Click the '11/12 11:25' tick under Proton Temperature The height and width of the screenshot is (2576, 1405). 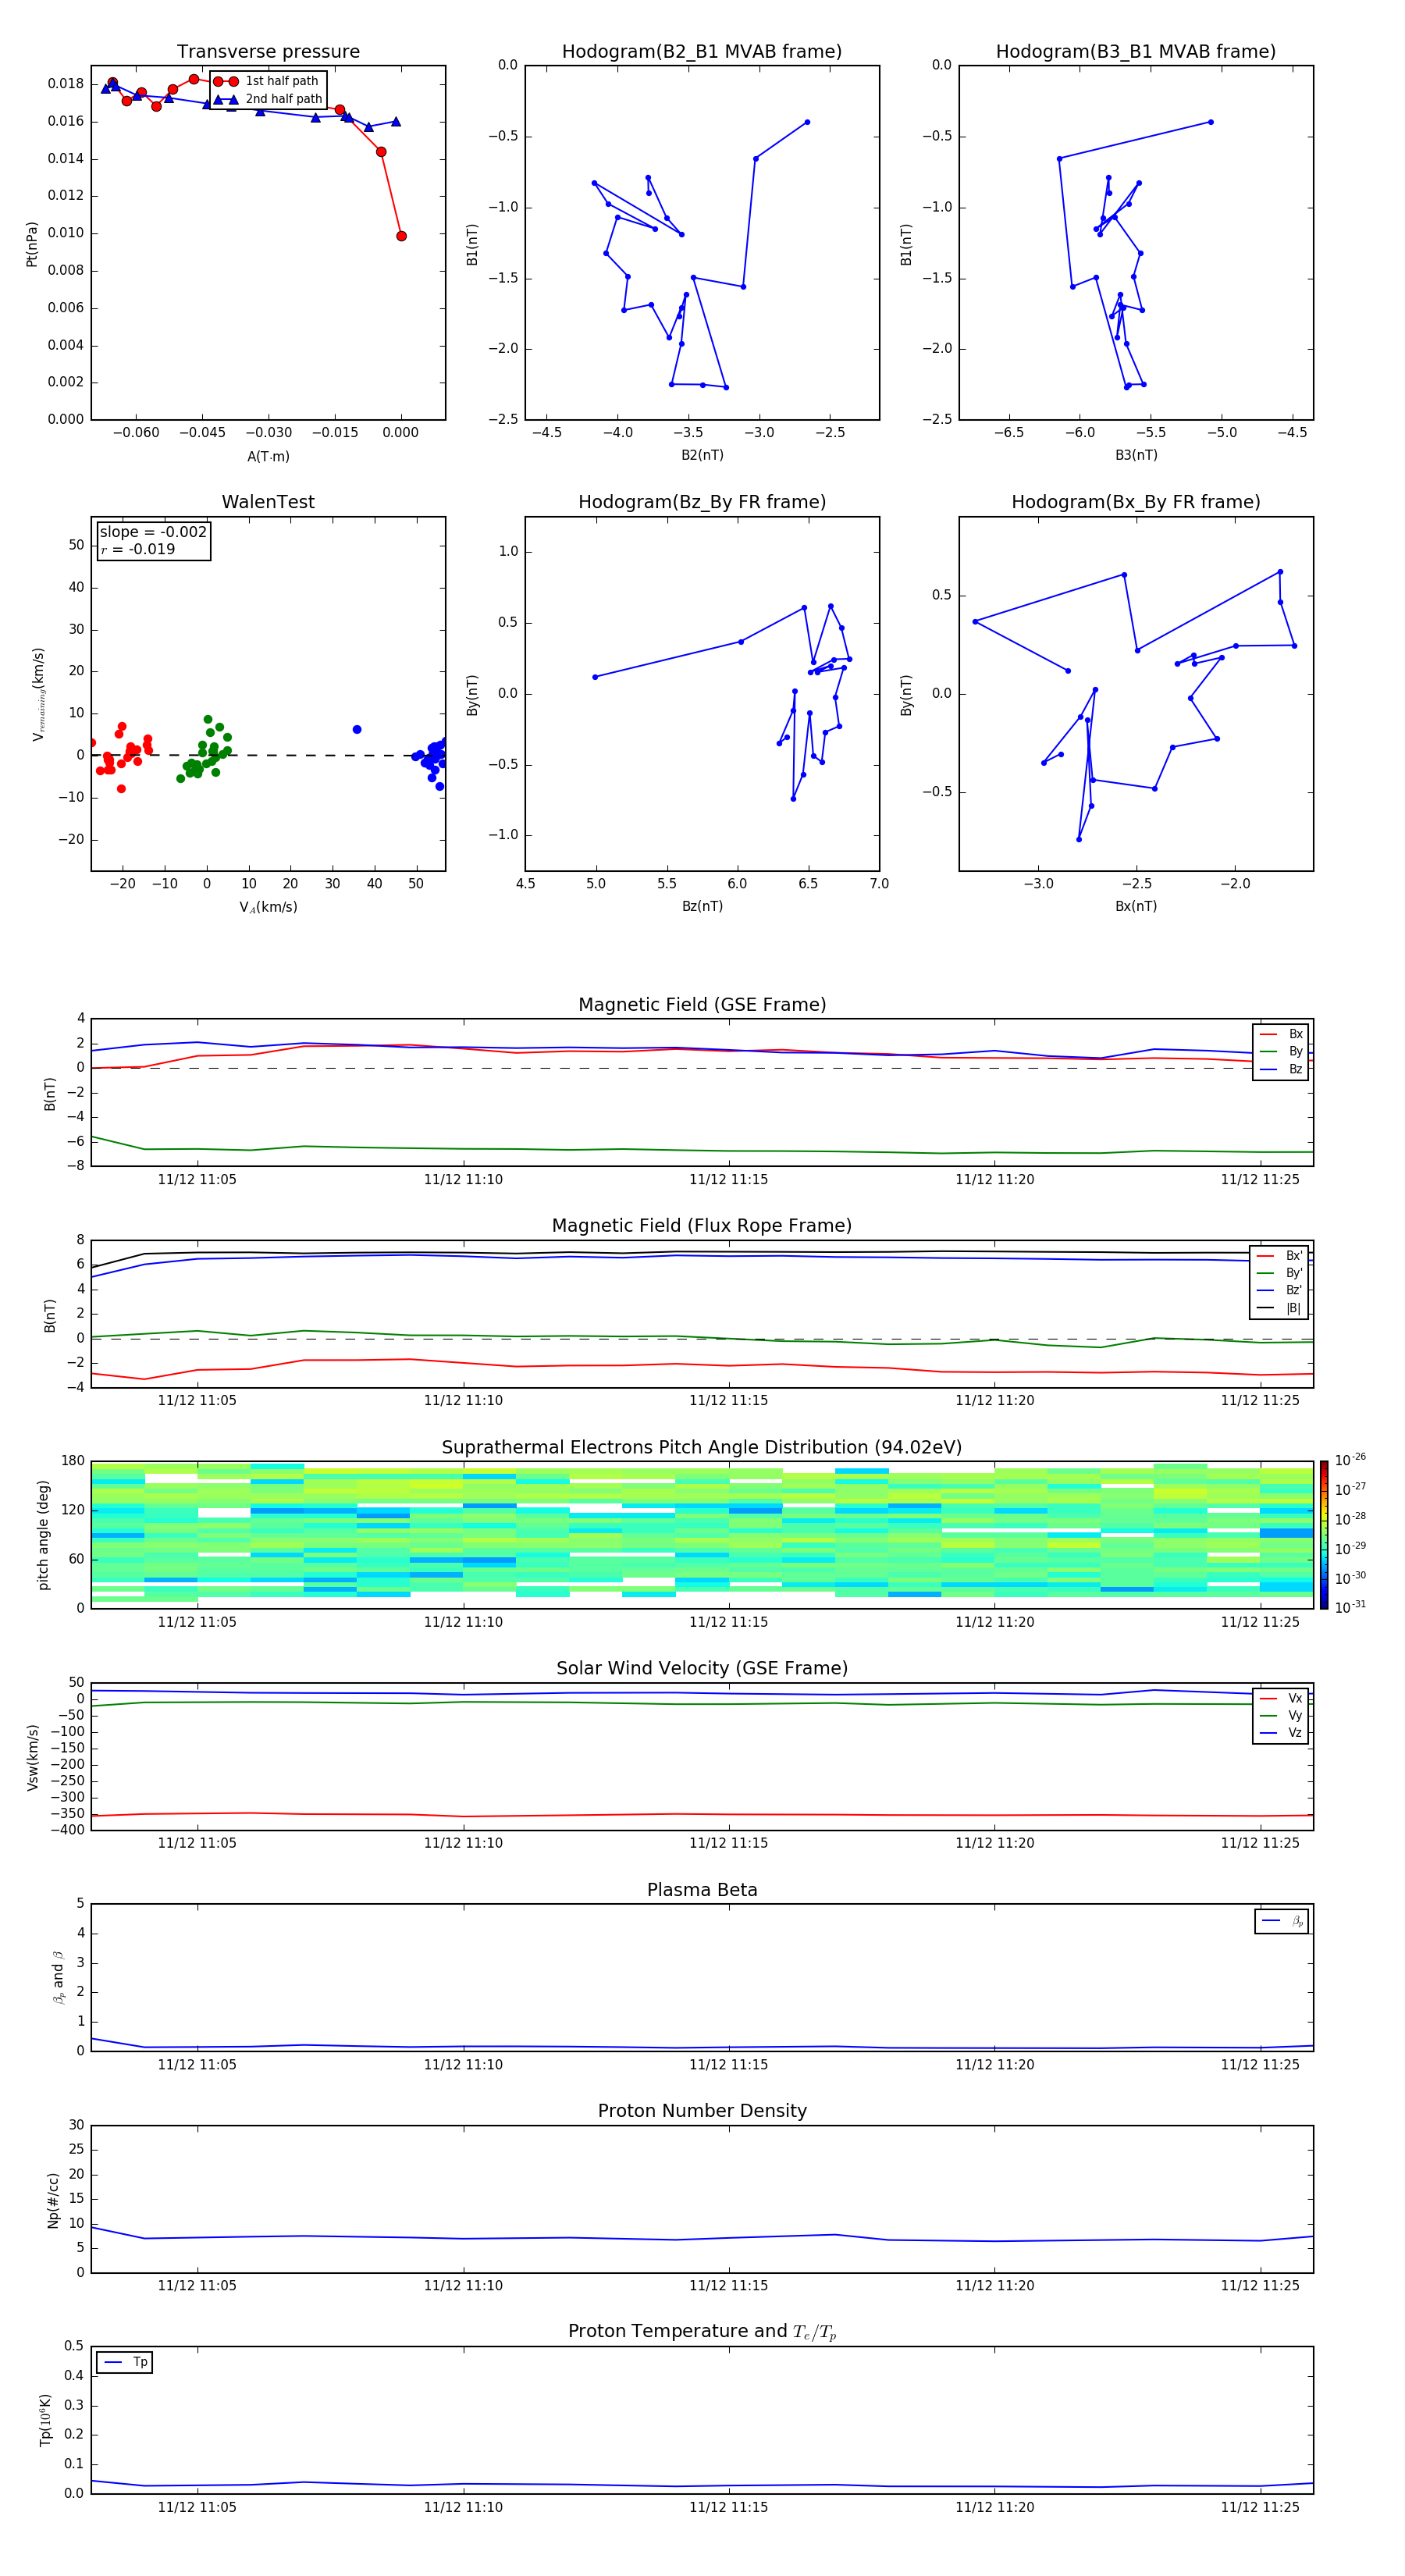(x=1260, y=2507)
